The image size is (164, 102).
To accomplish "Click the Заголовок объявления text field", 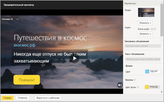I will click(143, 46).
